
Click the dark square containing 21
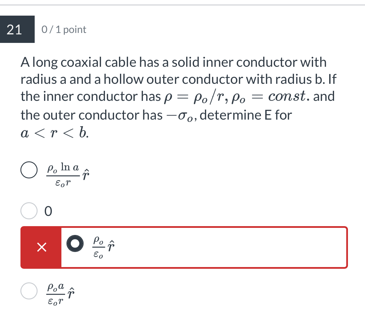(x=18, y=30)
